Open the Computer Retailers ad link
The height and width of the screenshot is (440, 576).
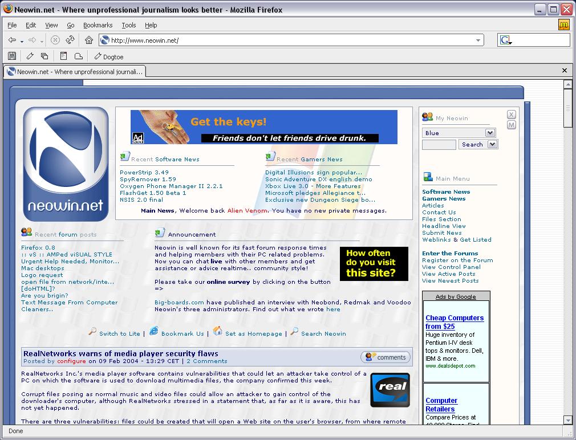click(x=441, y=405)
